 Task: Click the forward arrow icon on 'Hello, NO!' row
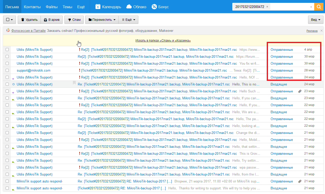[x=13, y=79]
